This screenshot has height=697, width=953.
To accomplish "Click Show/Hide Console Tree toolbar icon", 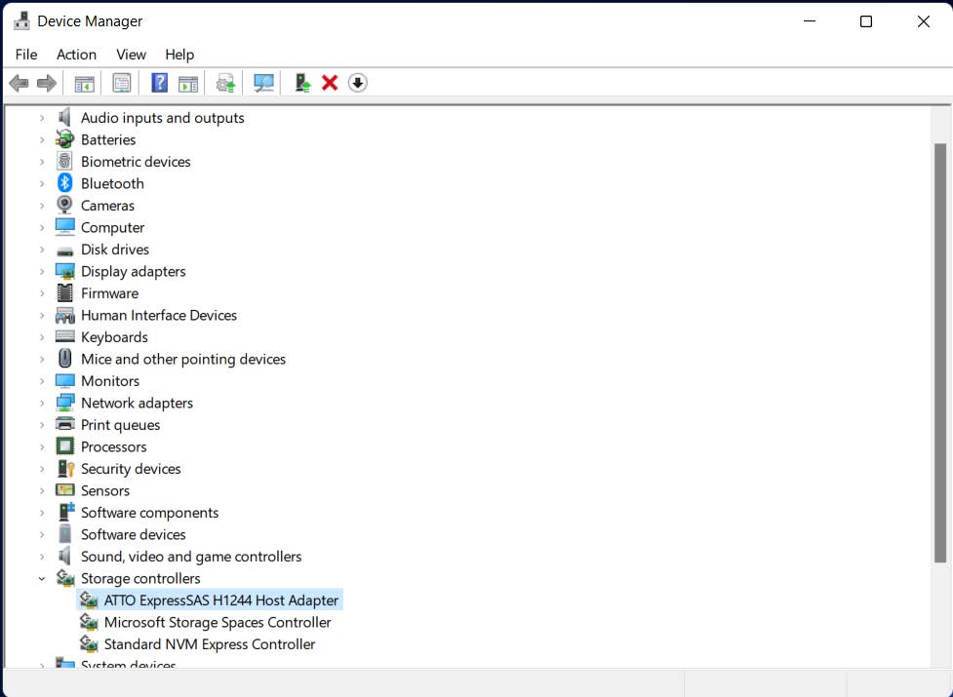I will tap(85, 84).
